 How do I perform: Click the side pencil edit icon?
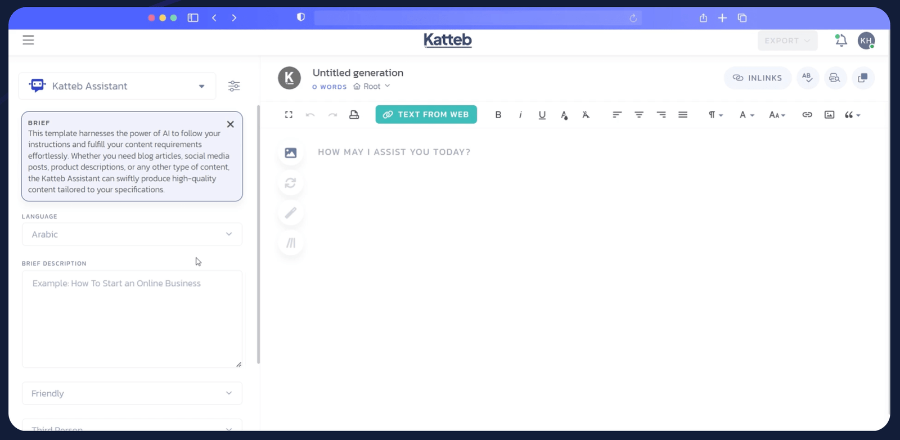(291, 213)
